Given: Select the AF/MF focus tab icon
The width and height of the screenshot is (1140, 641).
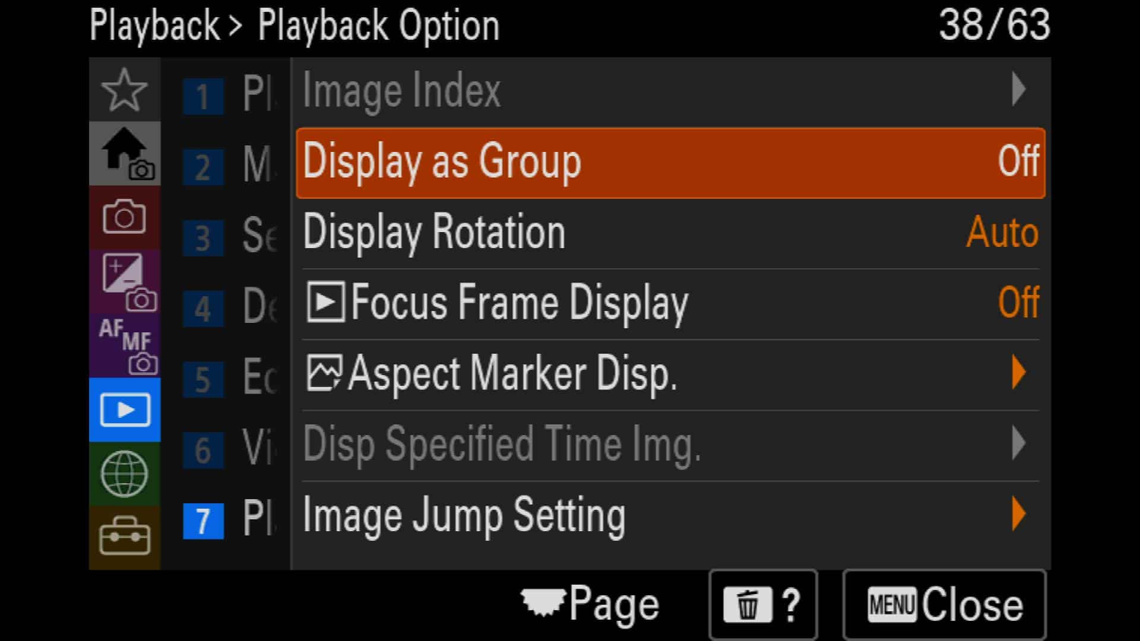Looking at the screenshot, I should (x=124, y=345).
